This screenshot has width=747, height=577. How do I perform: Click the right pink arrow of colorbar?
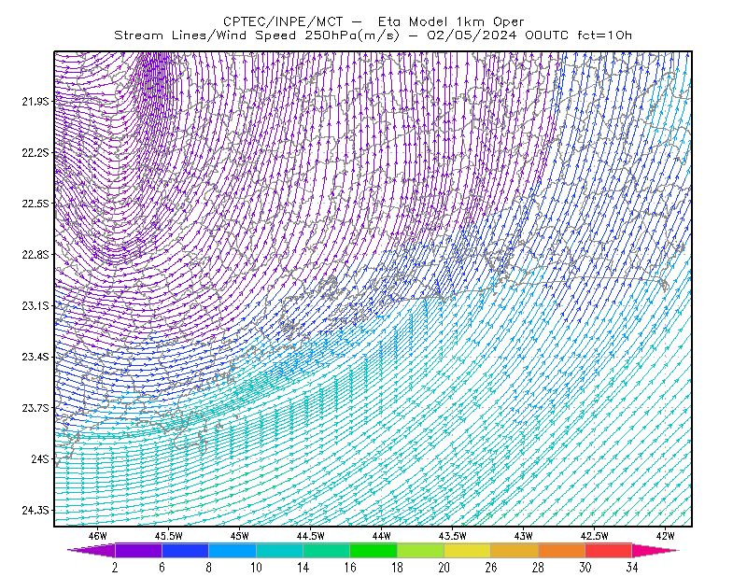click(655, 550)
